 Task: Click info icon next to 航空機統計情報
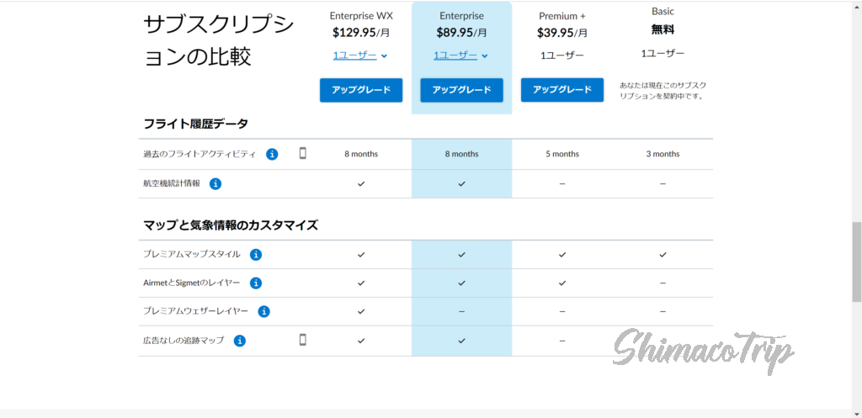[x=215, y=183]
